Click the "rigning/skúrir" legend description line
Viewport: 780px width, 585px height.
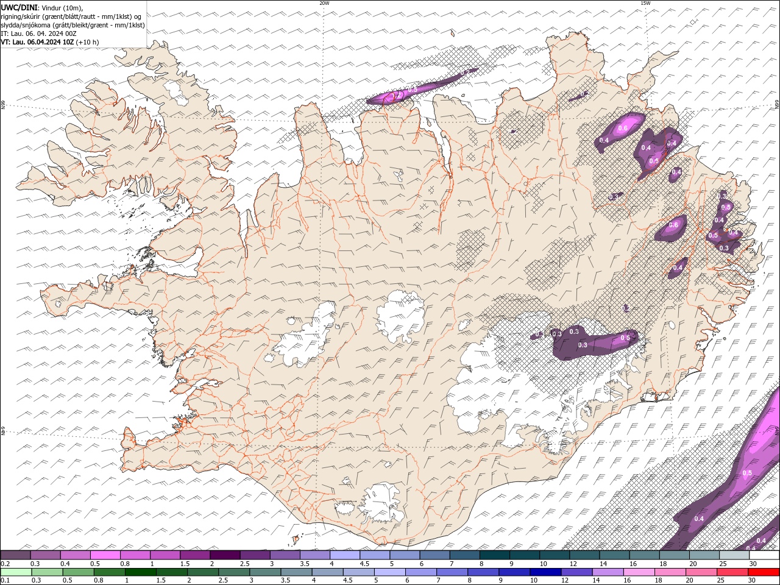[x=71, y=16]
